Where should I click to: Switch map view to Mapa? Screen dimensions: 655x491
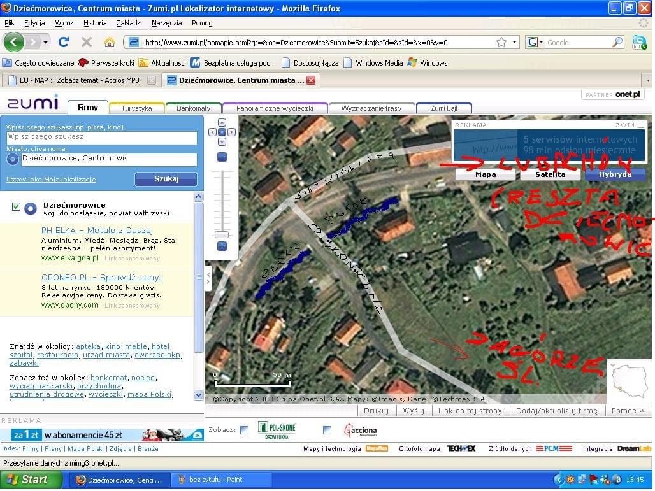click(486, 174)
